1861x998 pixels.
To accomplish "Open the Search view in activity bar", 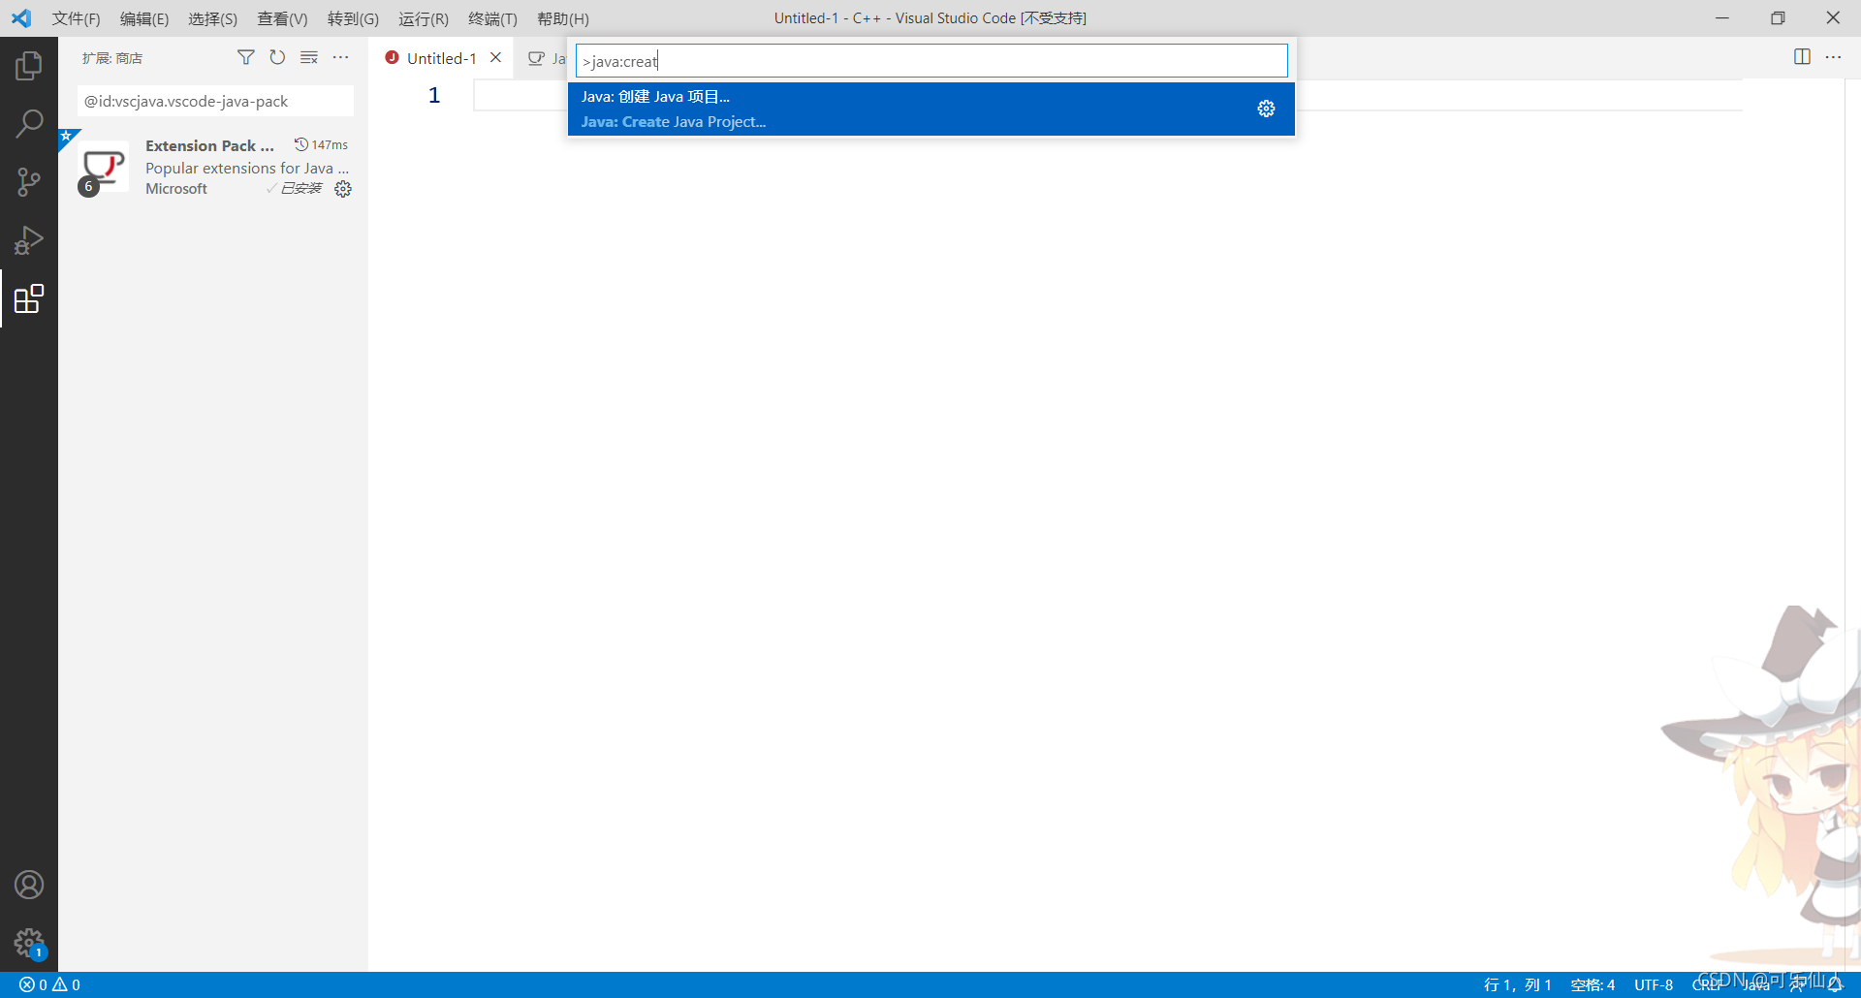I will point(29,124).
